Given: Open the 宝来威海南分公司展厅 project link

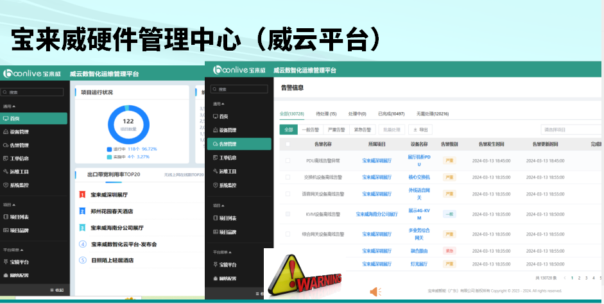Looking at the screenshot, I should (x=377, y=214).
